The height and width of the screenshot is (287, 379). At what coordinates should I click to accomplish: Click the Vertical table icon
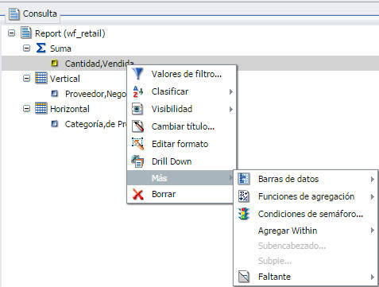(x=41, y=78)
